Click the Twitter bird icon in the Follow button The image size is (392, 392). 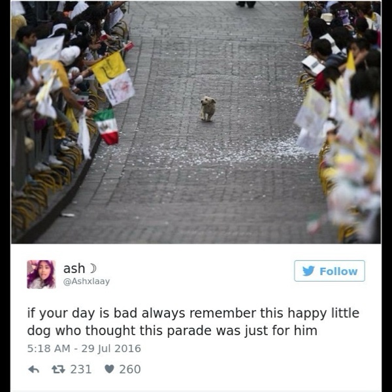point(308,271)
